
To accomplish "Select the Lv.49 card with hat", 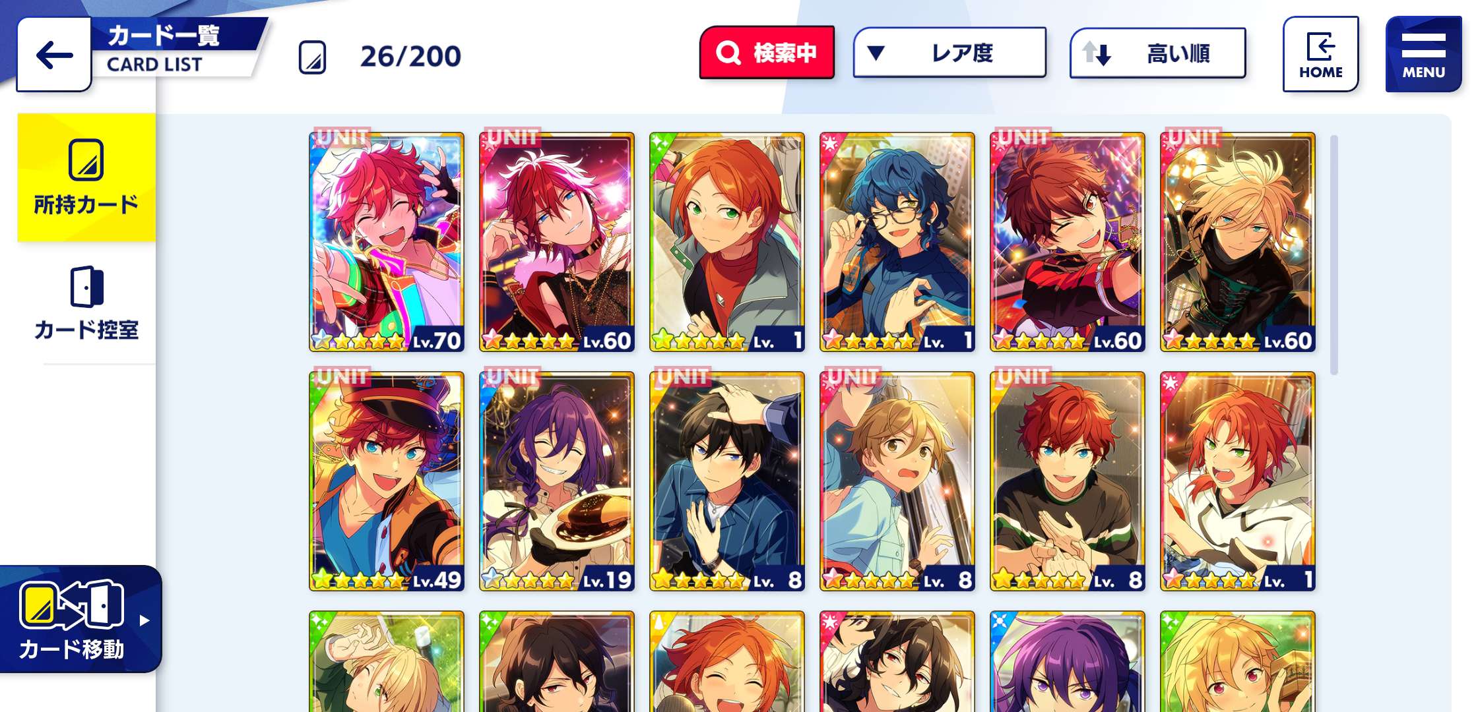I will [387, 481].
